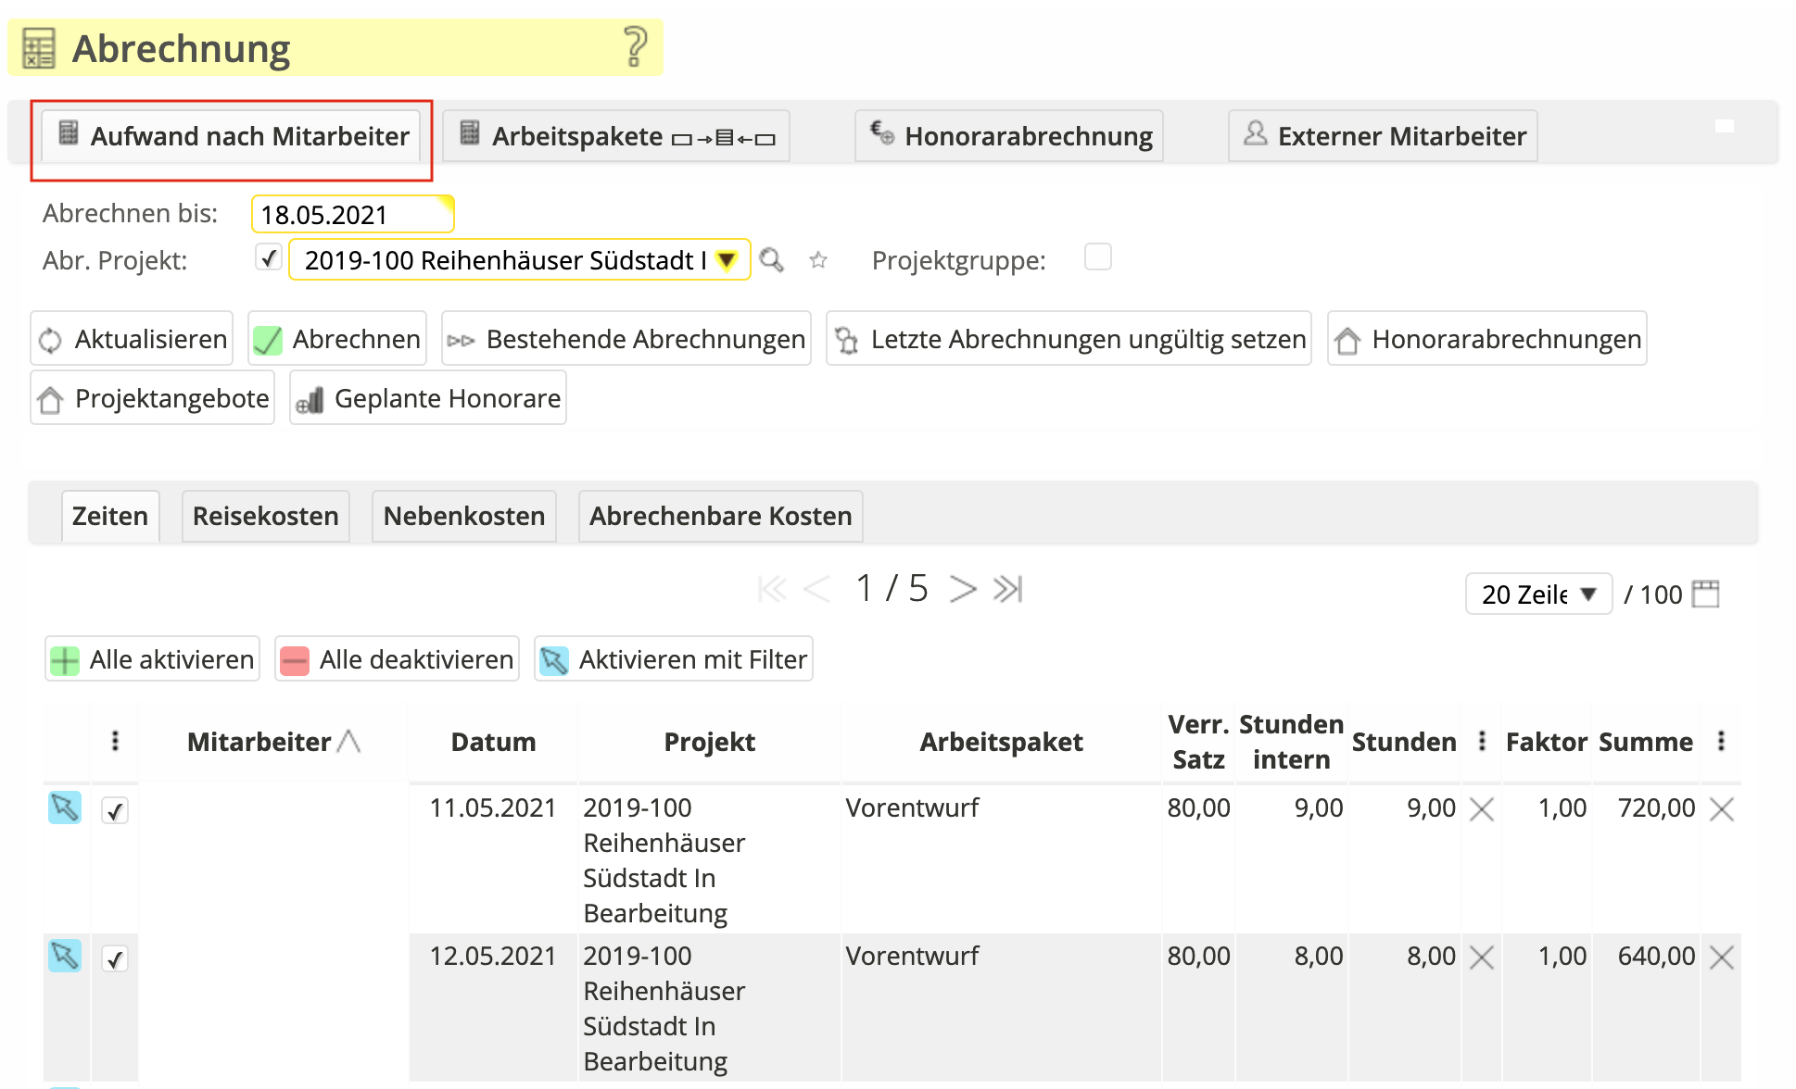Click the blue filter arrow on 11.05.2021 row
The image size is (1796, 1089).
[x=65, y=808]
